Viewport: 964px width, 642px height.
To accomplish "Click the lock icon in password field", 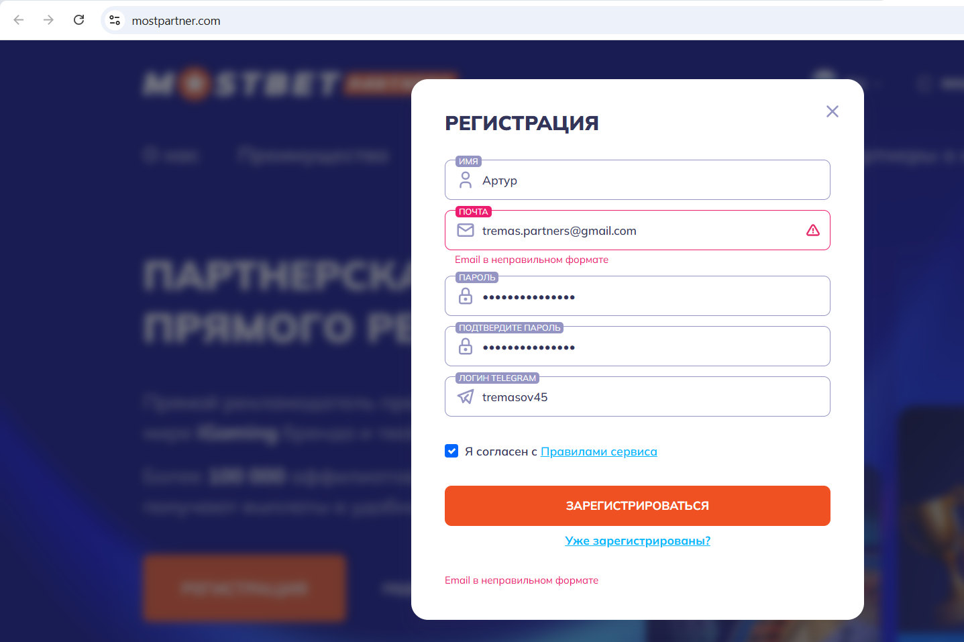I will pos(465,296).
